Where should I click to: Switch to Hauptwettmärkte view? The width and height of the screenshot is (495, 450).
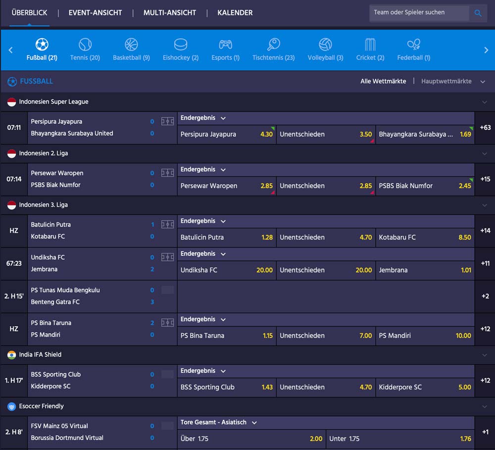click(x=446, y=81)
